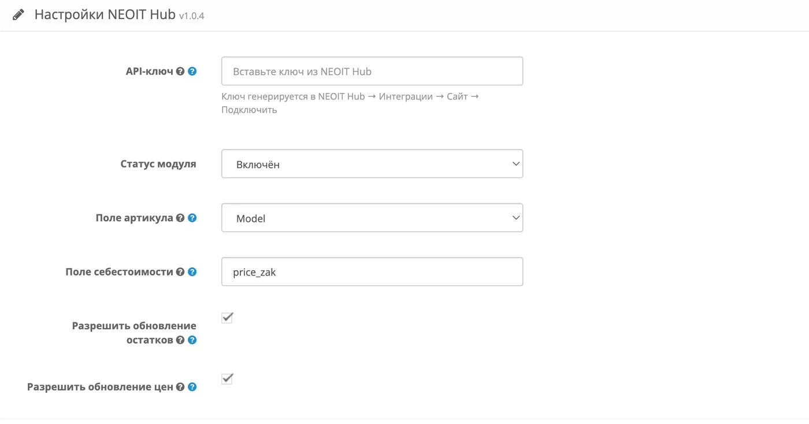
Task: Open the Поле артикула dropdown showing Model
Action: [x=372, y=218]
